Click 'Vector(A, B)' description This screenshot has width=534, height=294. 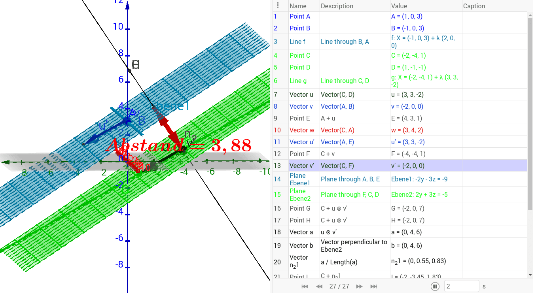pyautogui.click(x=337, y=106)
